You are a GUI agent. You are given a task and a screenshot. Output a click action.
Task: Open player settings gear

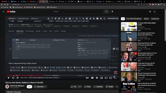97,78
